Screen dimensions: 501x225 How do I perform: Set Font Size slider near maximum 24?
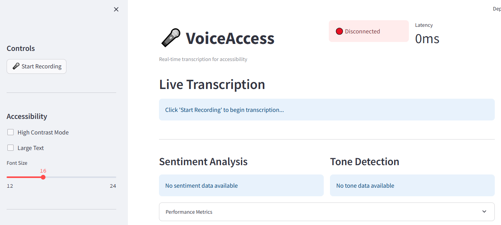[x=115, y=177]
